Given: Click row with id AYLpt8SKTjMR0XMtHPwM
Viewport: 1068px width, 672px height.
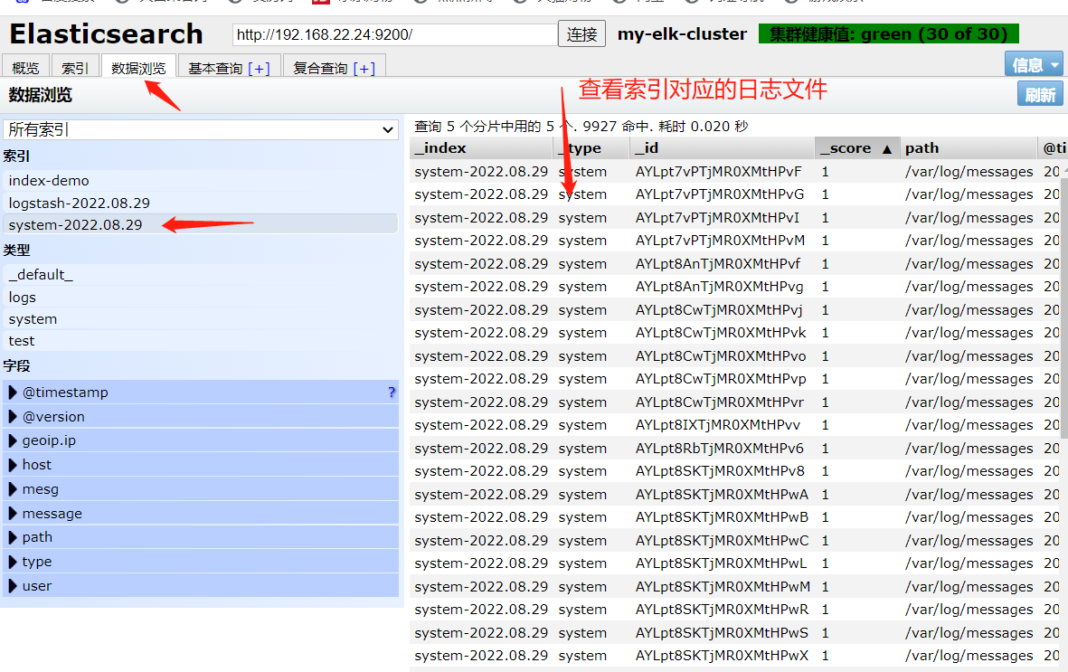Looking at the screenshot, I should point(735,586).
